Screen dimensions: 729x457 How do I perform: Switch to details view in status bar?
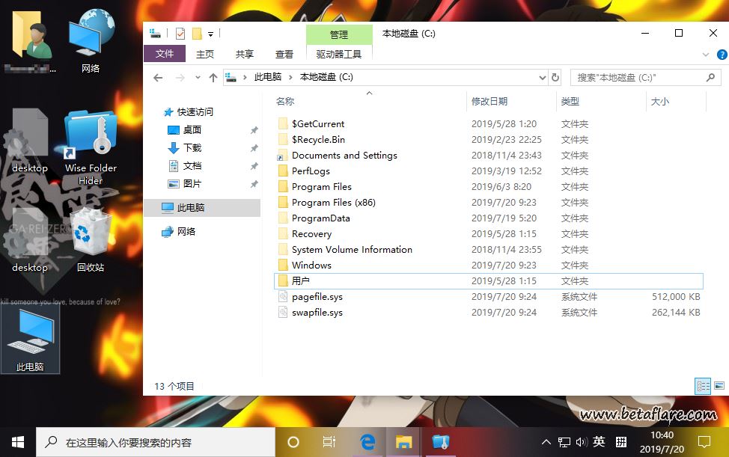pos(703,386)
